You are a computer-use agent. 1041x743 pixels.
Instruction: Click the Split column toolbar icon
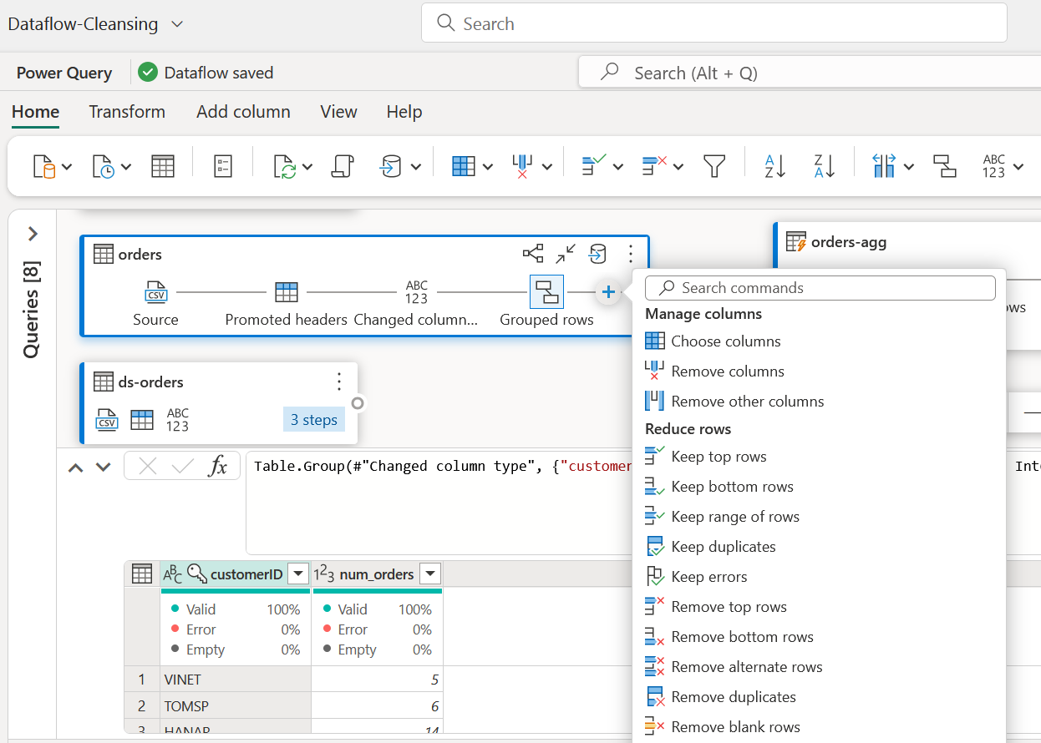[884, 166]
